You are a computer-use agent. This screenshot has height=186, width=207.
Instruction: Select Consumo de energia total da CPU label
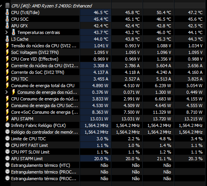coord(43,86)
